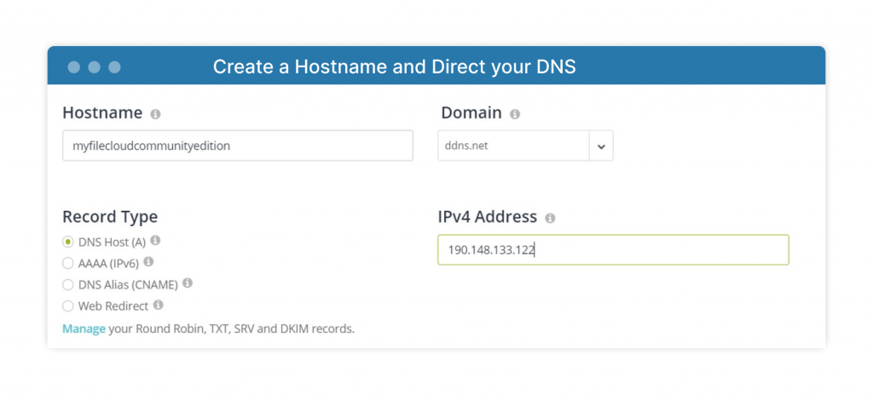Pick the Web Redirect radio button
The height and width of the screenshot is (407, 873).
(x=68, y=306)
